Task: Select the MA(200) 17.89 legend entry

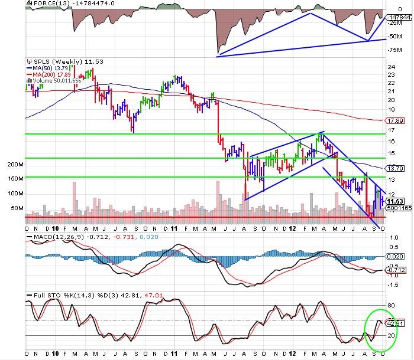Action: tap(51, 75)
